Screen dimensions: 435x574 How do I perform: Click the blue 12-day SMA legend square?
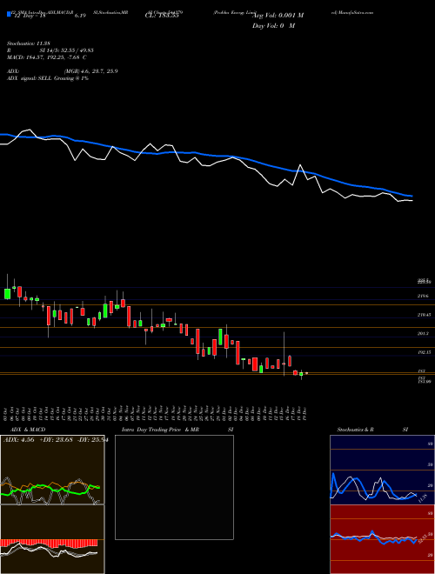[x=9, y=14]
